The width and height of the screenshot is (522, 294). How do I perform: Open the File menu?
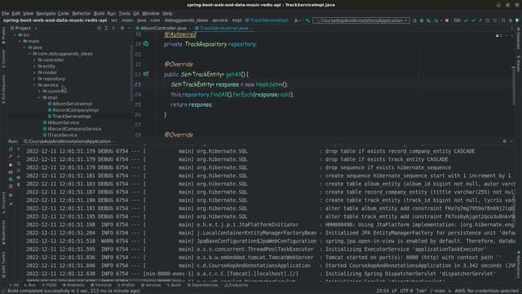coord(6,13)
